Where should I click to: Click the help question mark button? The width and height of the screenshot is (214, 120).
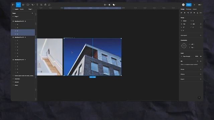point(199,97)
